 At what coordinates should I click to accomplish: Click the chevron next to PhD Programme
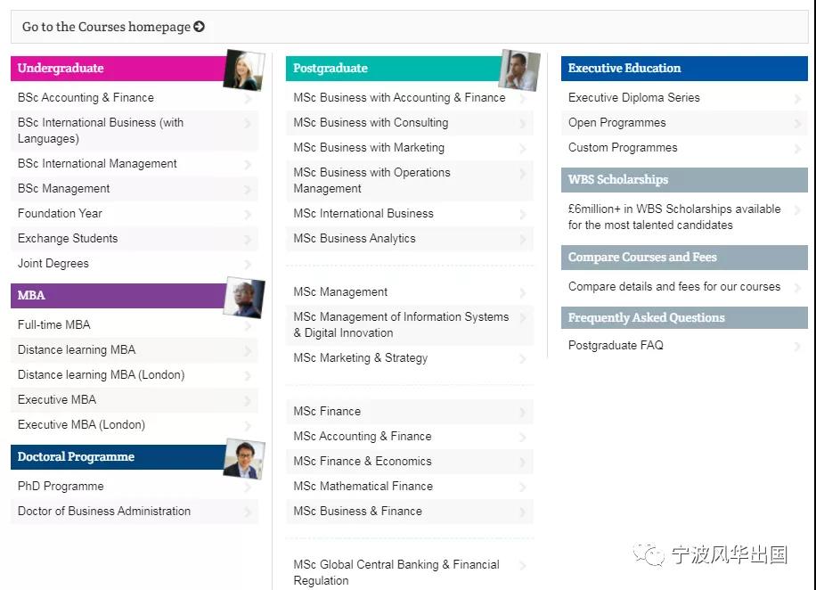248,488
